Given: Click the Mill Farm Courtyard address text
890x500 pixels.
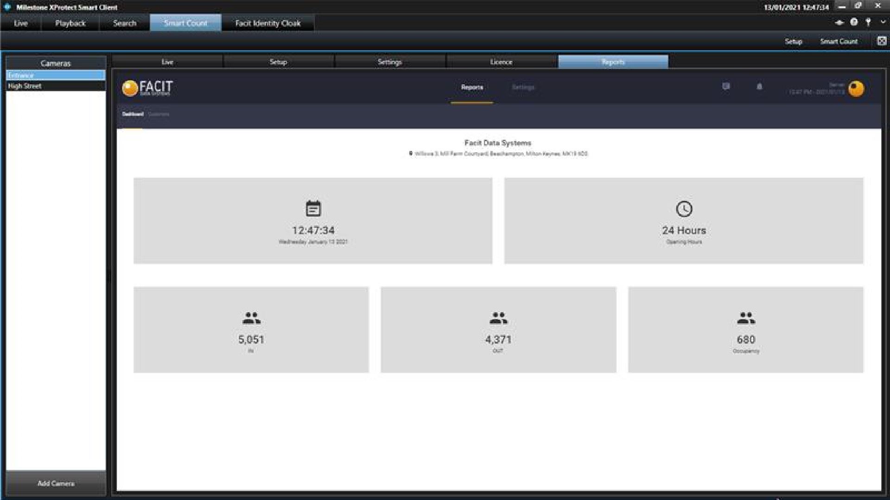Looking at the screenshot, I should pos(501,154).
